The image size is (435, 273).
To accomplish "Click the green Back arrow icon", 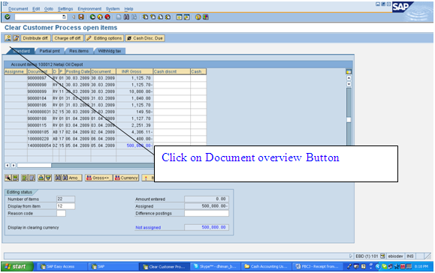I will coord(92,17).
